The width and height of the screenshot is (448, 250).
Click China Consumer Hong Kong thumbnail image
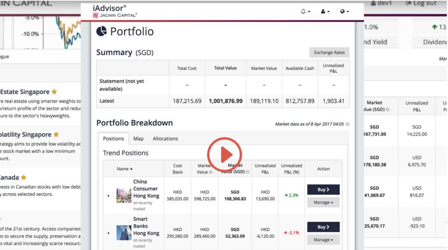coord(124,195)
